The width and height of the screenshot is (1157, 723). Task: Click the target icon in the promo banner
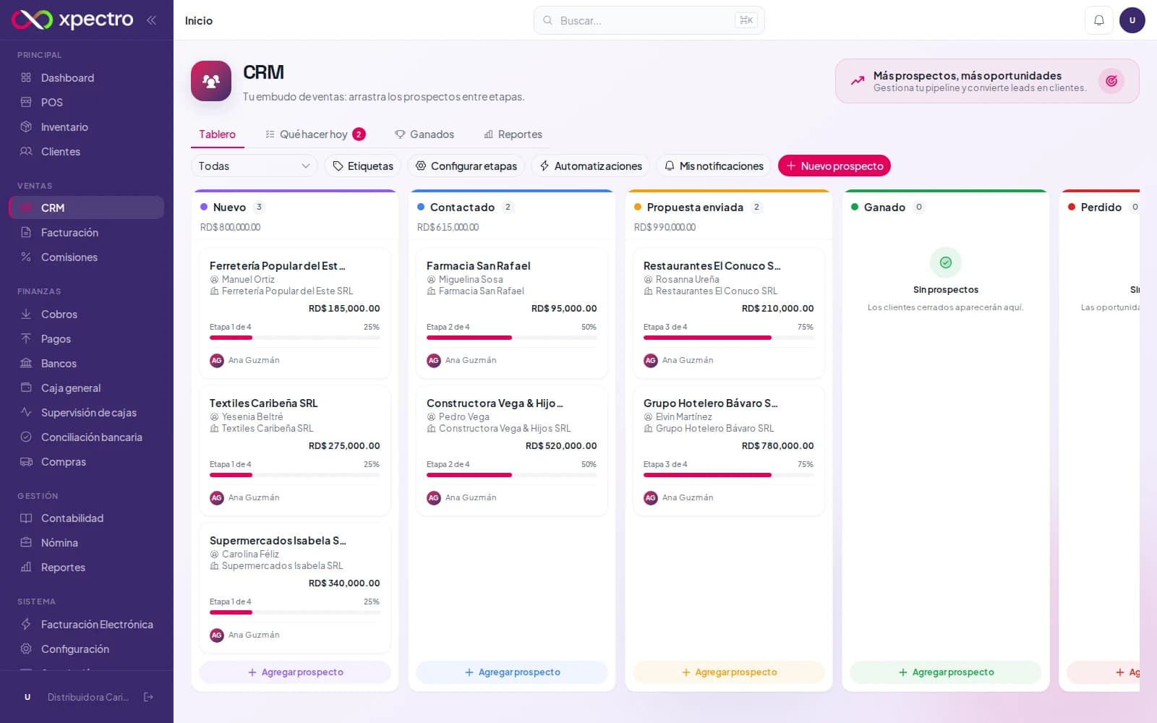[1111, 81]
